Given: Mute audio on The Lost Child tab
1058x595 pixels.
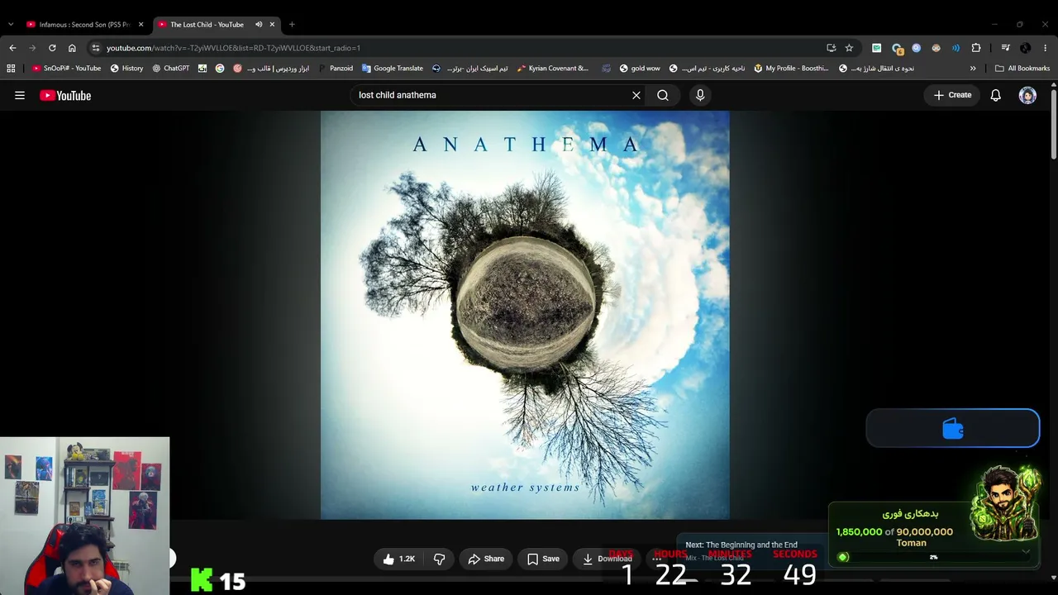Looking at the screenshot, I should [x=259, y=25].
